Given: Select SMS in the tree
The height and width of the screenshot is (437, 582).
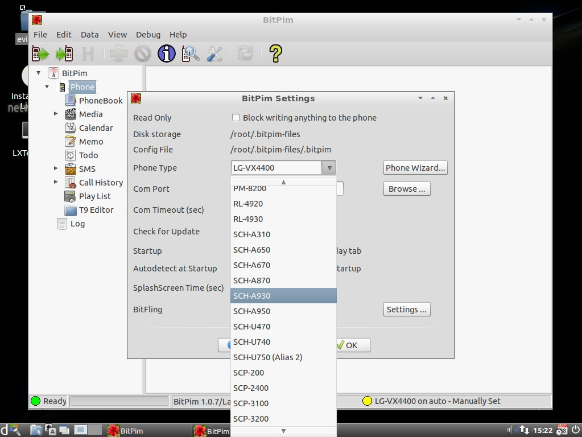Looking at the screenshot, I should click(87, 169).
